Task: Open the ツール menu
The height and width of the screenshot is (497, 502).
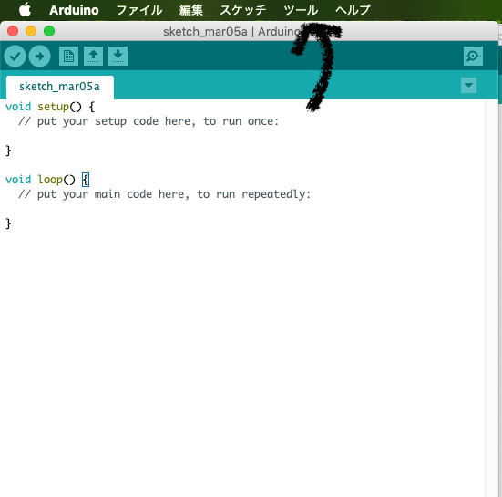Action: tap(301, 10)
